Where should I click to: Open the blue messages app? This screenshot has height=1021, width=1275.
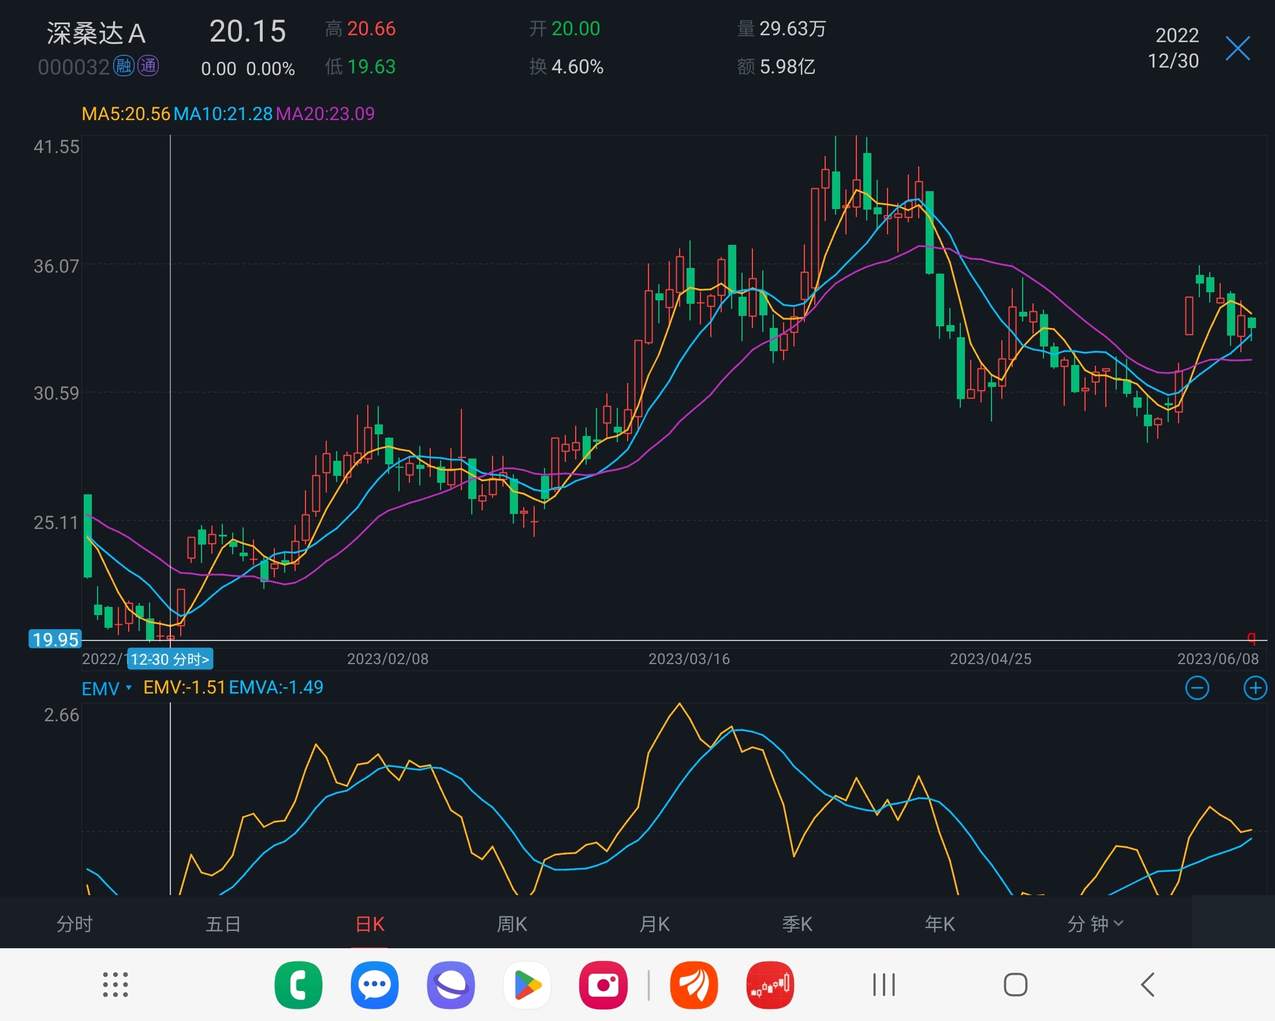coord(374,985)
